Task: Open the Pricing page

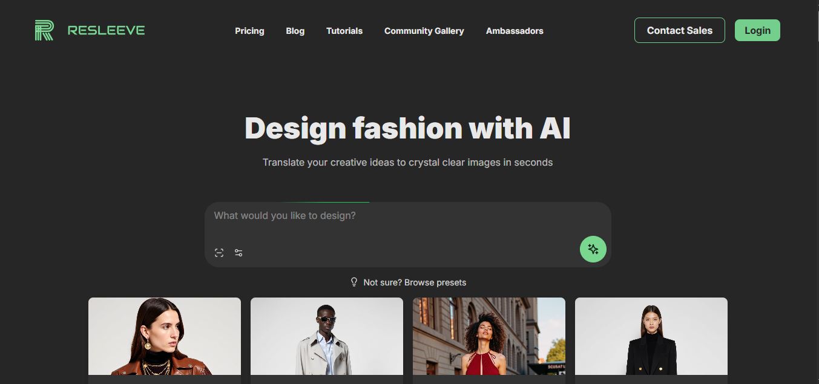Action: 249,31
